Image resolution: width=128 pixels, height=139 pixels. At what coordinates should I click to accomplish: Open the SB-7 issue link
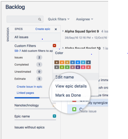click(18, 51)
